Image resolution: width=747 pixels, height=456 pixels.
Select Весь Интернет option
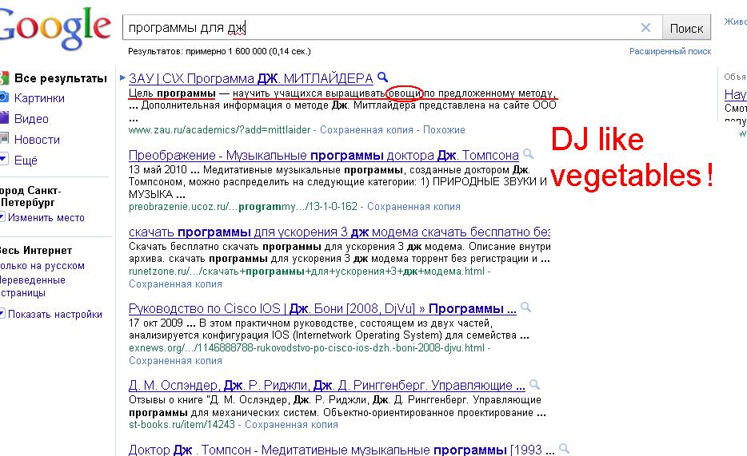(36, 251)
